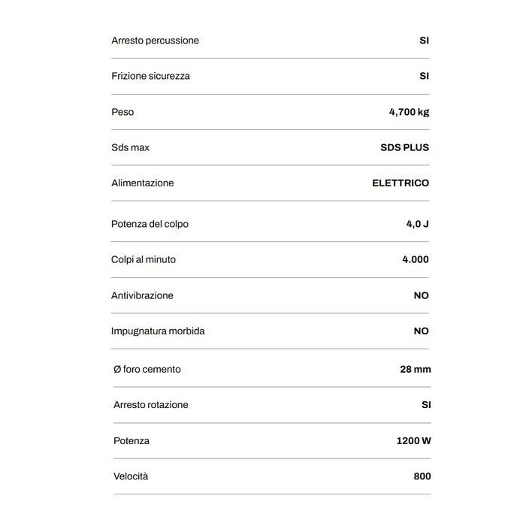Click the "Alimentazione" label
Viewport: 526px width, 526px height.
coord(142,183)
